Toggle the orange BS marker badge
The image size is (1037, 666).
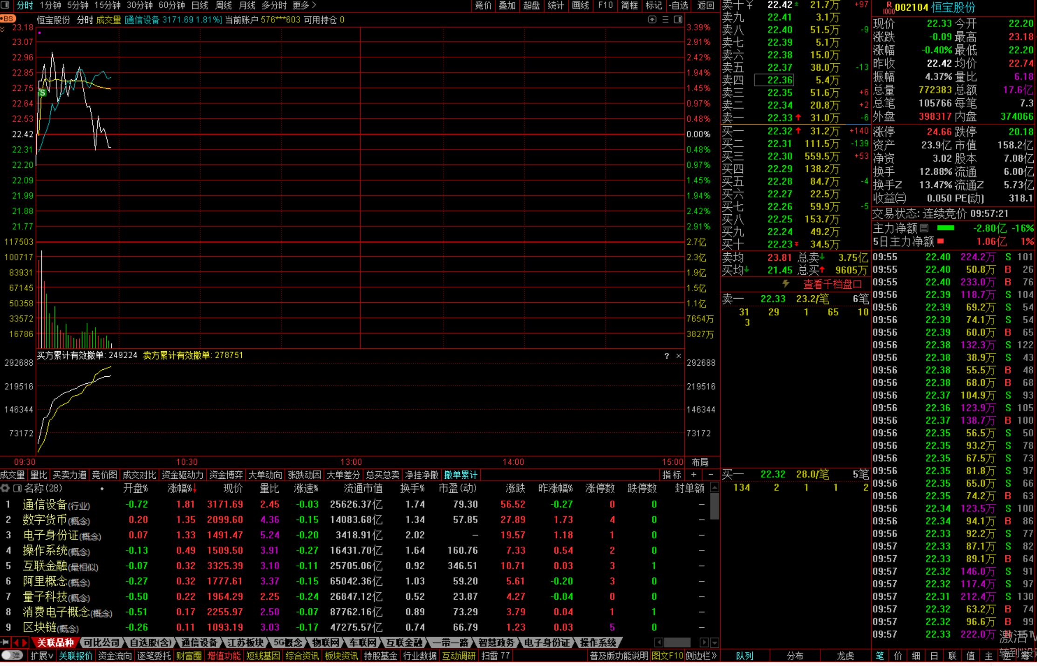point(8,19)
